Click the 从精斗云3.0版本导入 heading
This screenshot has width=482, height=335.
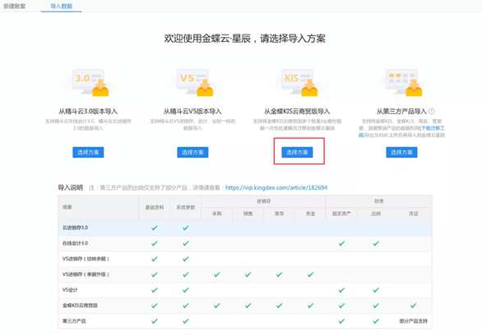pos(88,111)
